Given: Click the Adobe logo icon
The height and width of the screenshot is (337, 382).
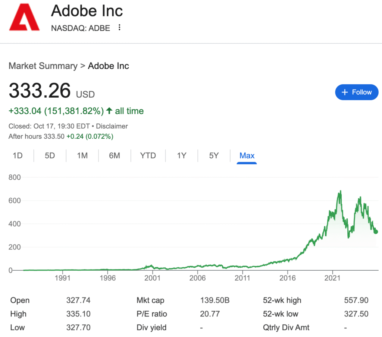Looking at the screenshot, I should tap(24, 18).
